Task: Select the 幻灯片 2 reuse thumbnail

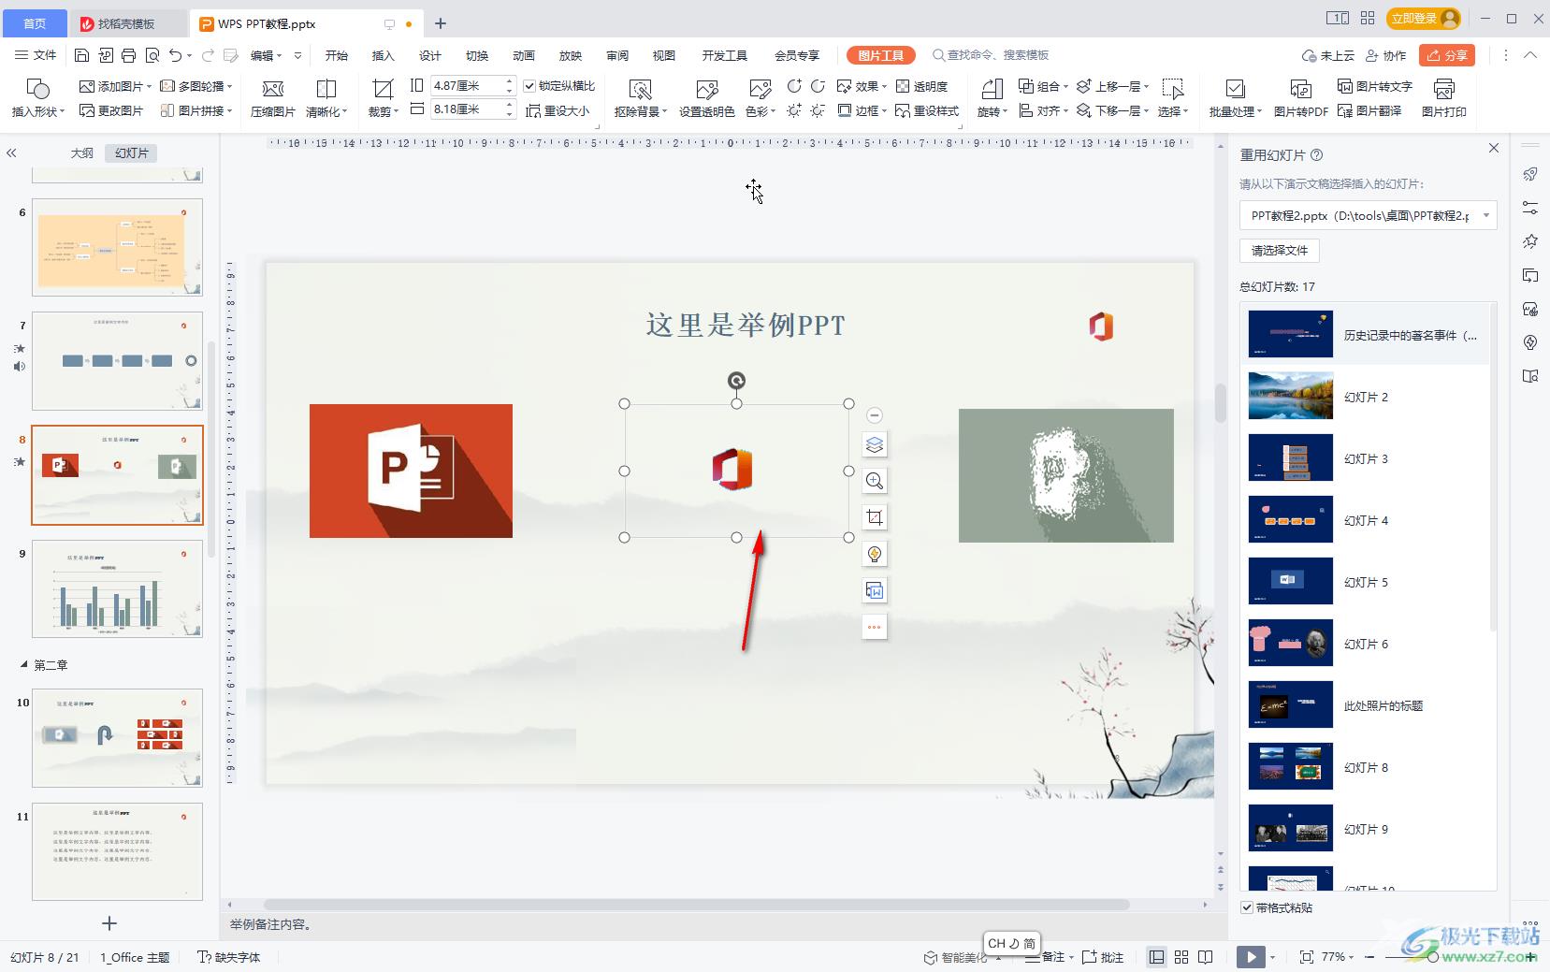Action: [x=1291, y=397]
